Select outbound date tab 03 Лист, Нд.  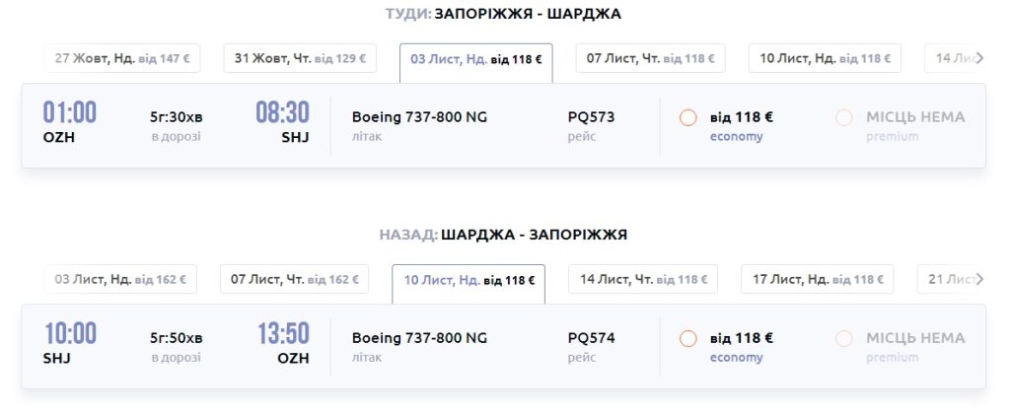[475, 59]
